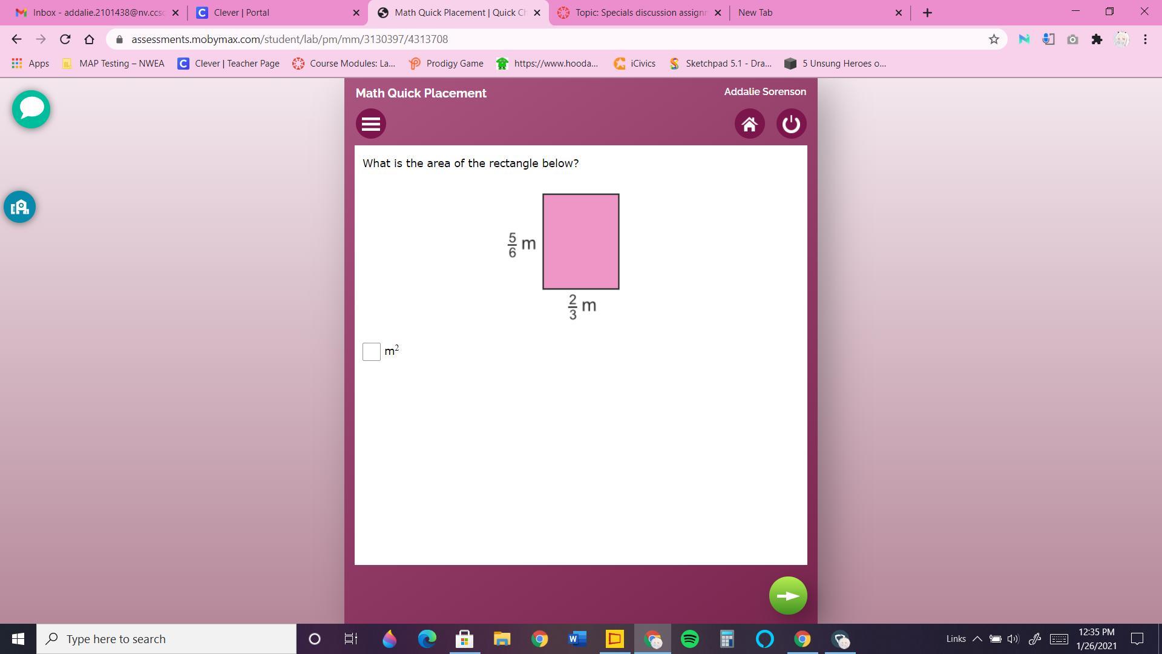This screenshot has width=1162, height=654.
Task: Click the home icon button
Action: coord(749,124)
